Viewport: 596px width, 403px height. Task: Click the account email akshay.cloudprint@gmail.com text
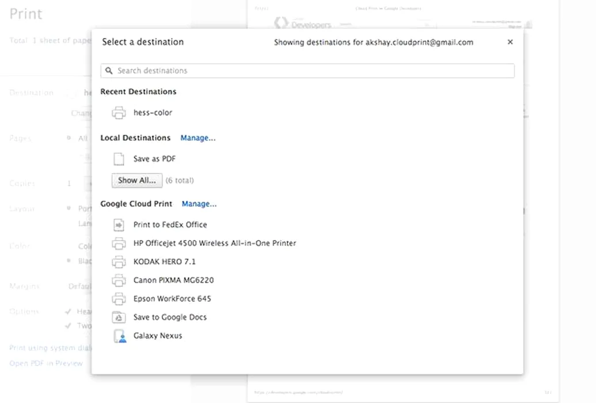tap(420, 42)
